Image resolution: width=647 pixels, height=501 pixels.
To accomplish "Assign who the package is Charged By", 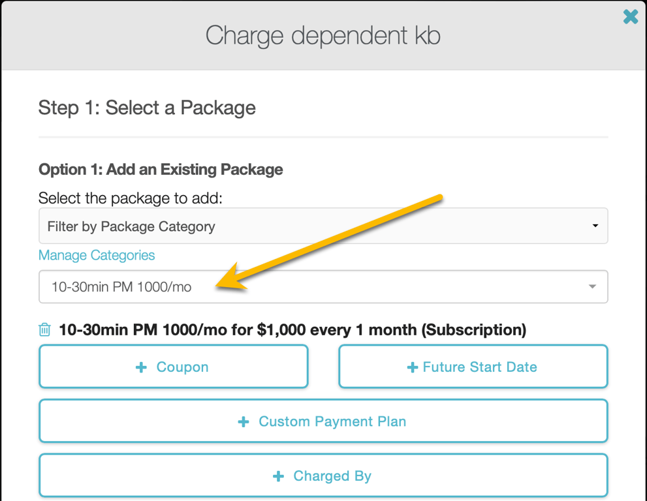I will coord(323,476).
